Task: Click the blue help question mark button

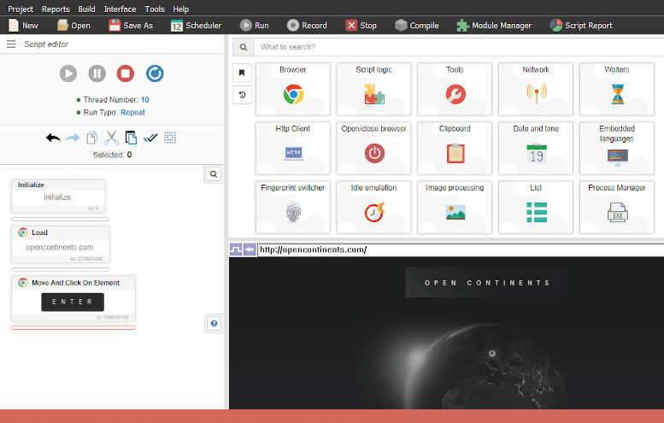Action: pos(214,324)
